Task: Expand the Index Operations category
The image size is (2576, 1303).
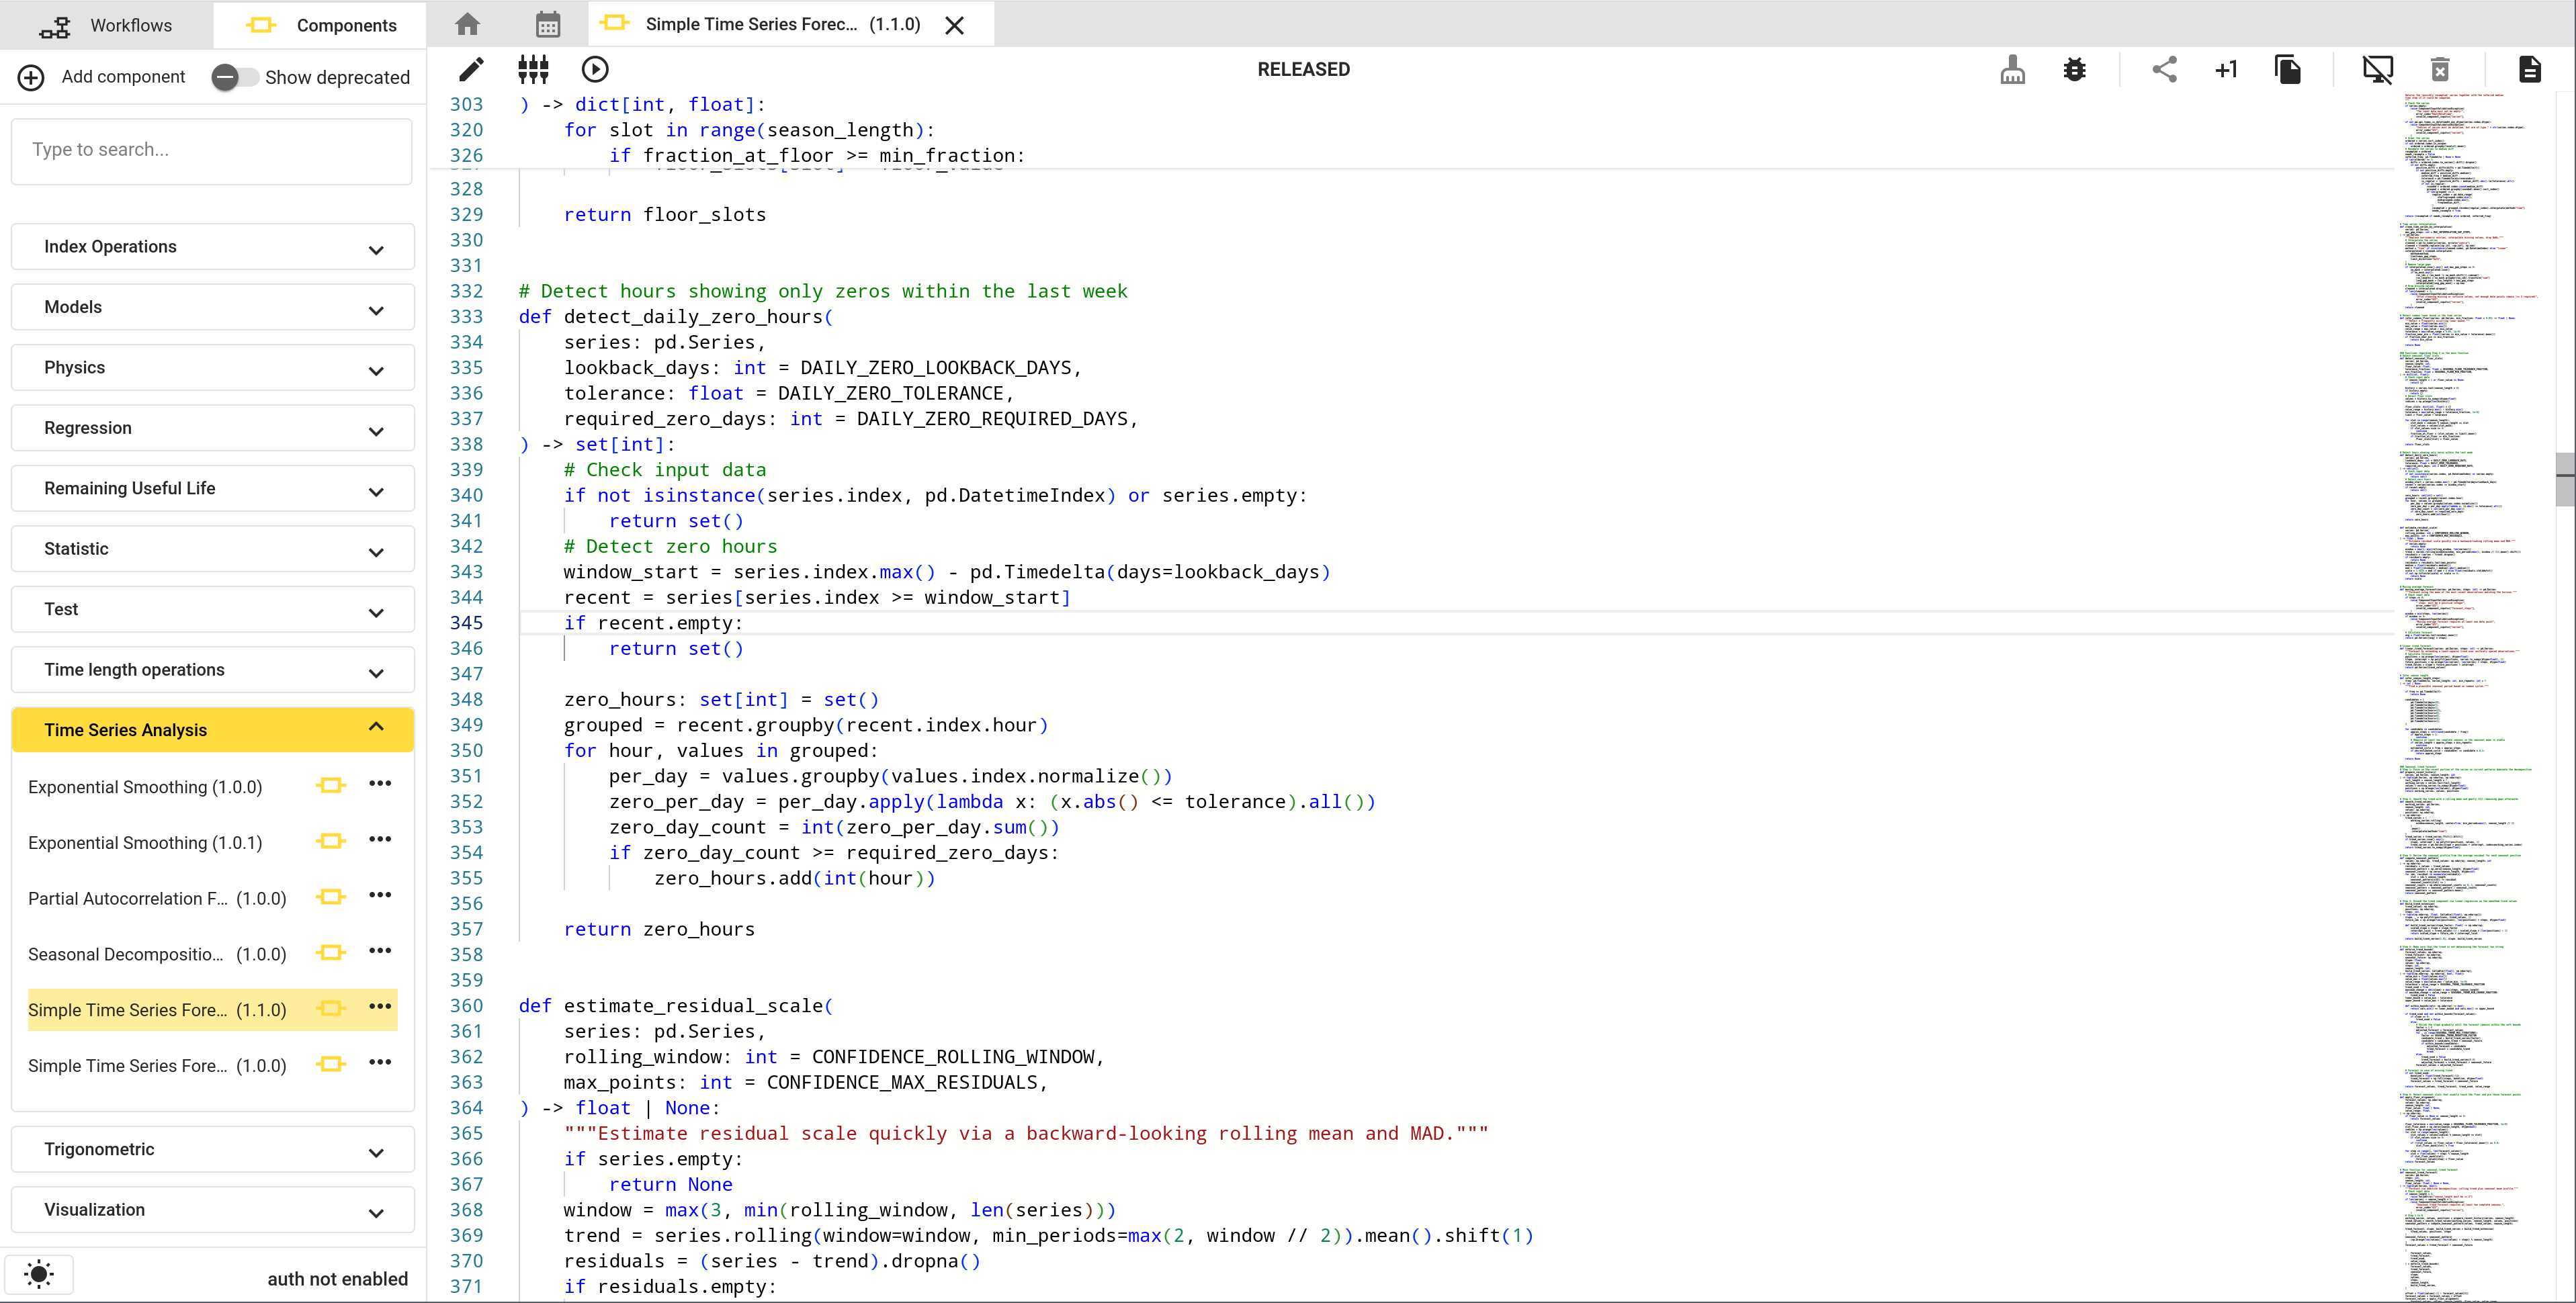Action: (x=213, y=247)
